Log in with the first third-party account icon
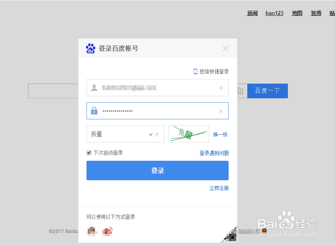This screenshot has height=246, width=335. [91, 231]
